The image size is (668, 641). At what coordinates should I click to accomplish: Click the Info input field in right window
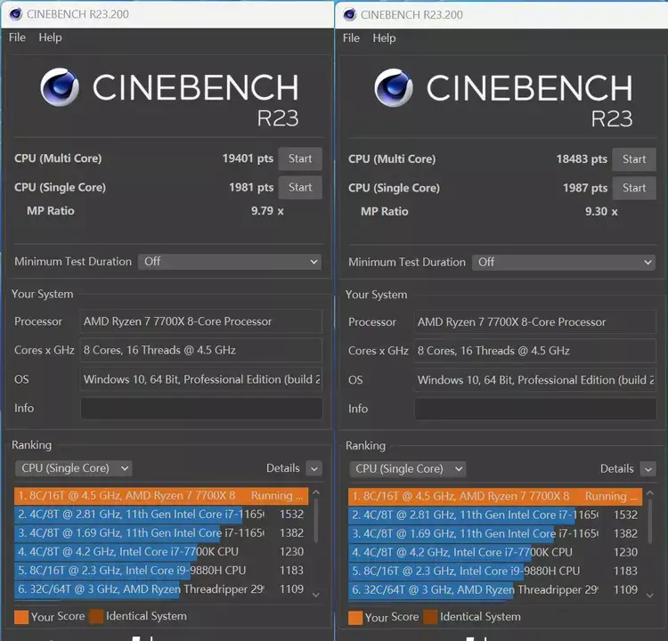(535, 410)
